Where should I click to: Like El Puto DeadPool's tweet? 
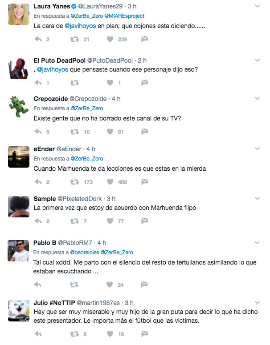click(x=110, y=83)
